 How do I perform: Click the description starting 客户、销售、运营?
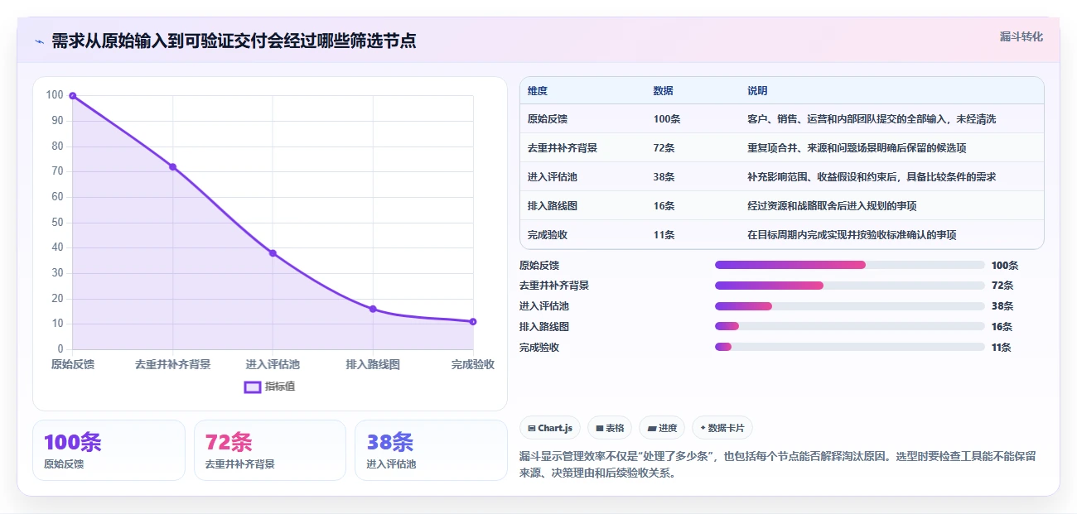coord(872,119)
